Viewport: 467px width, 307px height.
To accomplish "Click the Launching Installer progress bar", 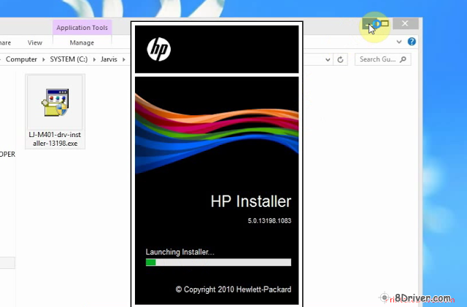I will 218,262.
